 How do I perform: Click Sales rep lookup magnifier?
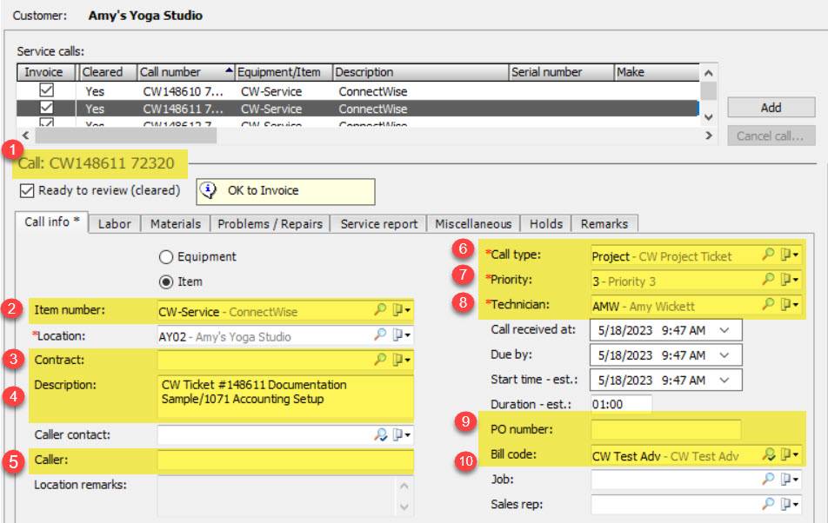click(x=768, y=504)
